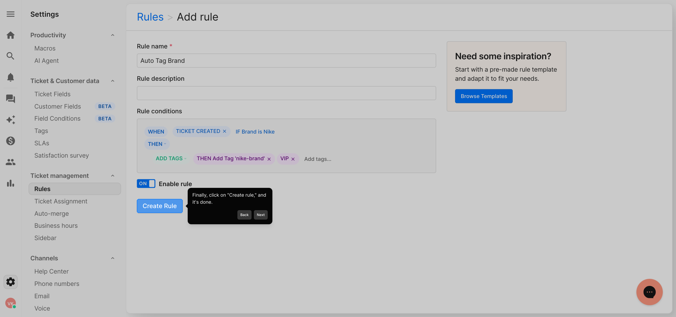This screenshot has height=317, width=676.
Task: Click Back in the tour tooltip
Action: pos(244,215)
